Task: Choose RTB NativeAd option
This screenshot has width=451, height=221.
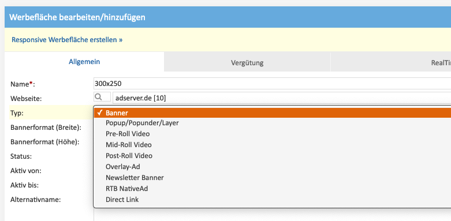Action: [273, 189]
